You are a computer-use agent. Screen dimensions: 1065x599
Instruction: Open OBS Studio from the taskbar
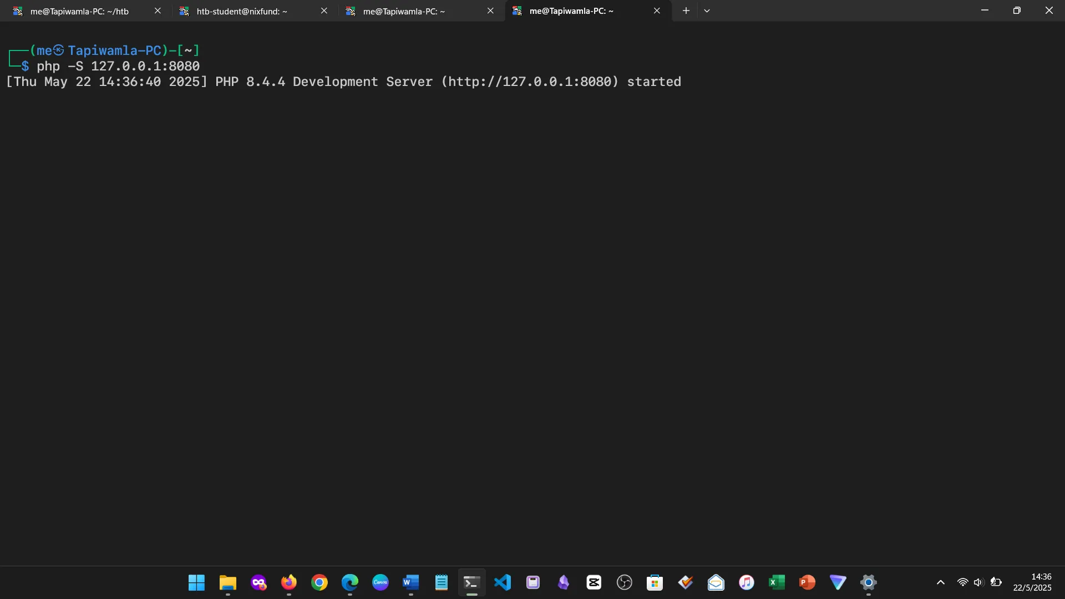coord(624,583)
